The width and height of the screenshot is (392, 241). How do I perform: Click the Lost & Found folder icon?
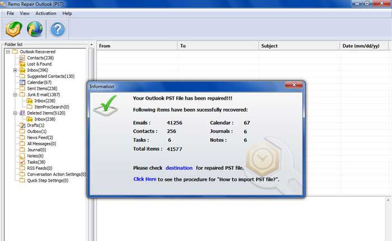22,64
